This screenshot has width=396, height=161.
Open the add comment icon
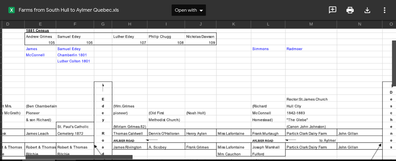(333, 10)
